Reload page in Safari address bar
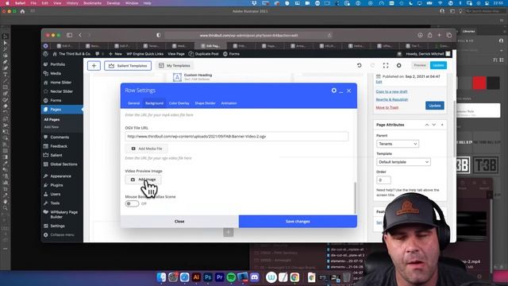This screenshot has width=508, height=286. tap(329, 35)
